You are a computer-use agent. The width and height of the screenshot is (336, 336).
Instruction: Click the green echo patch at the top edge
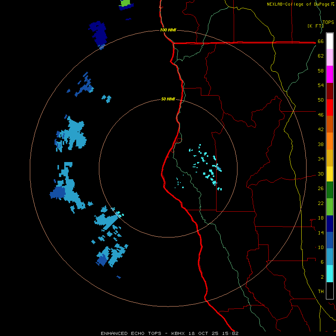[x=125, y=3]
